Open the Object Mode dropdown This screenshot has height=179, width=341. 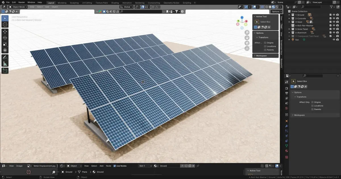pos(18,7)
